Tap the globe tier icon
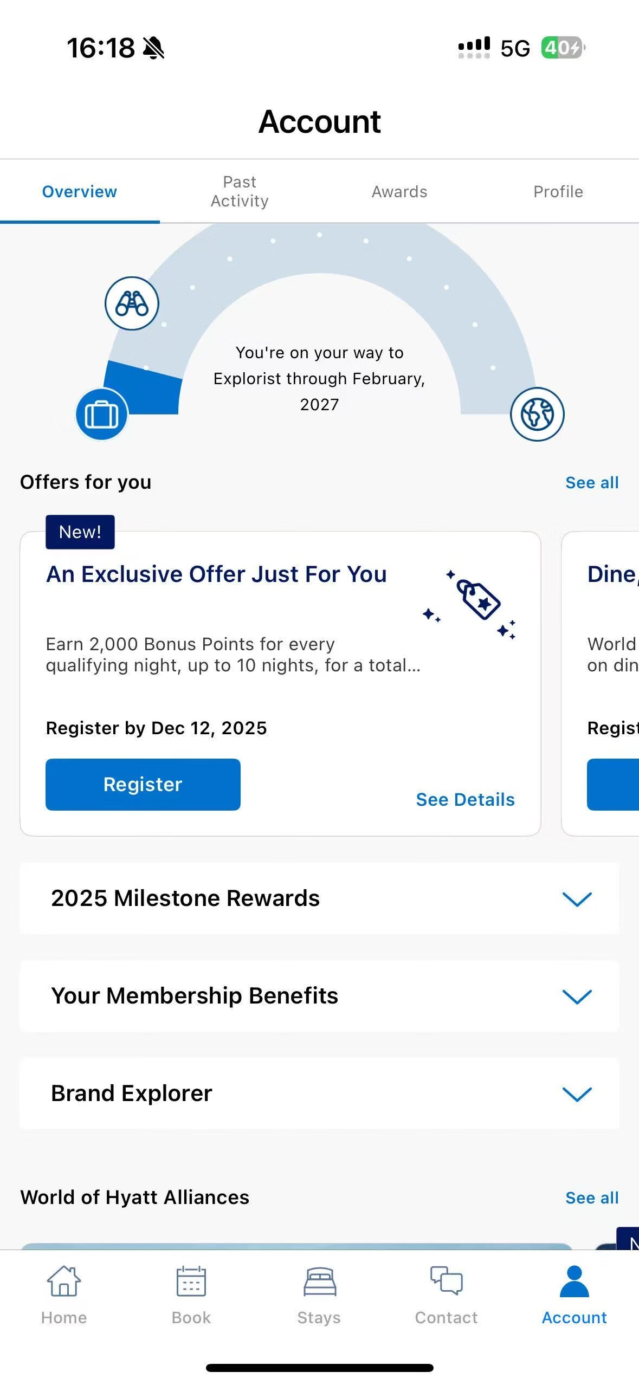Viewport: 639px width, 1385px height. 537,415
